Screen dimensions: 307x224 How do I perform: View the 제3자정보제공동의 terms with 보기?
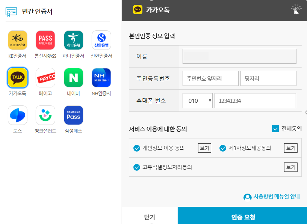click(x=291, y=148)
